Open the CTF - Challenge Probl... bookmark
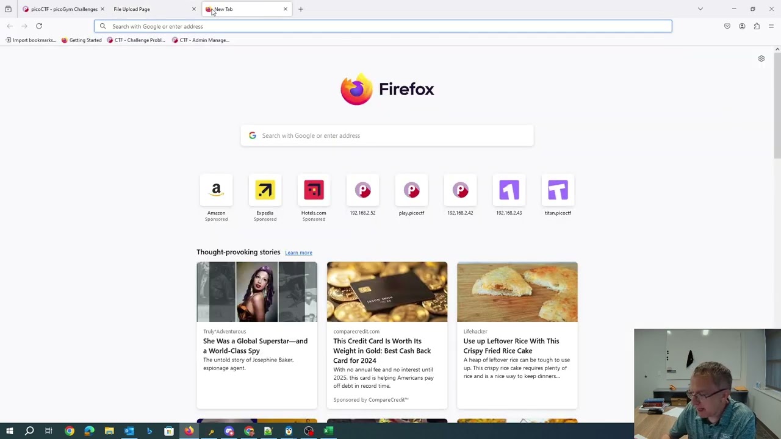The width and height of the screenshot is (781, 439). (136, 40)
